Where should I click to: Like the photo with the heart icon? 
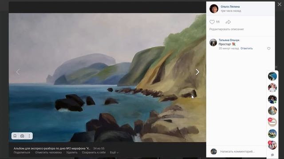click(212, 22)
